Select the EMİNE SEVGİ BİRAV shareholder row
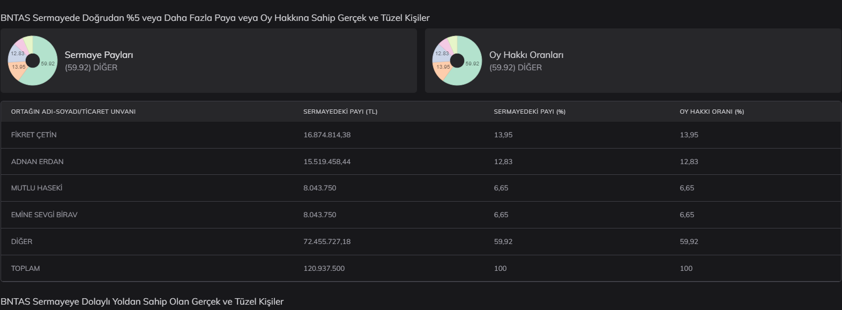 (x=44, y=215)
